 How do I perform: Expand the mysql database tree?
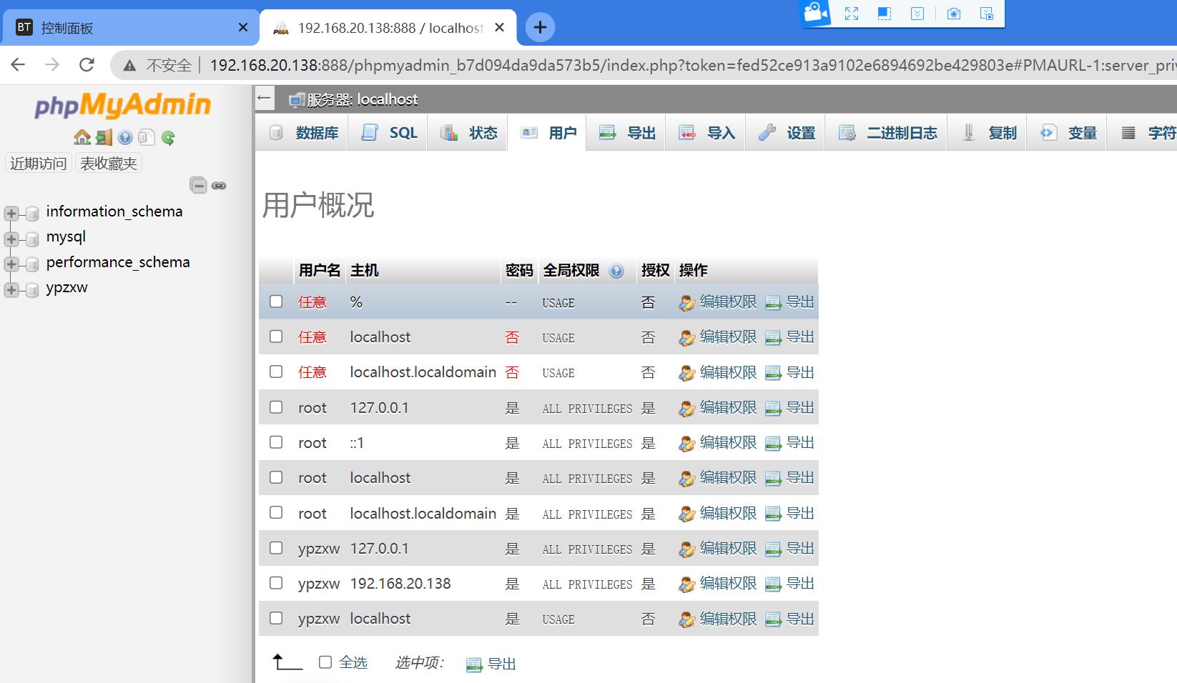pos(11,239)
